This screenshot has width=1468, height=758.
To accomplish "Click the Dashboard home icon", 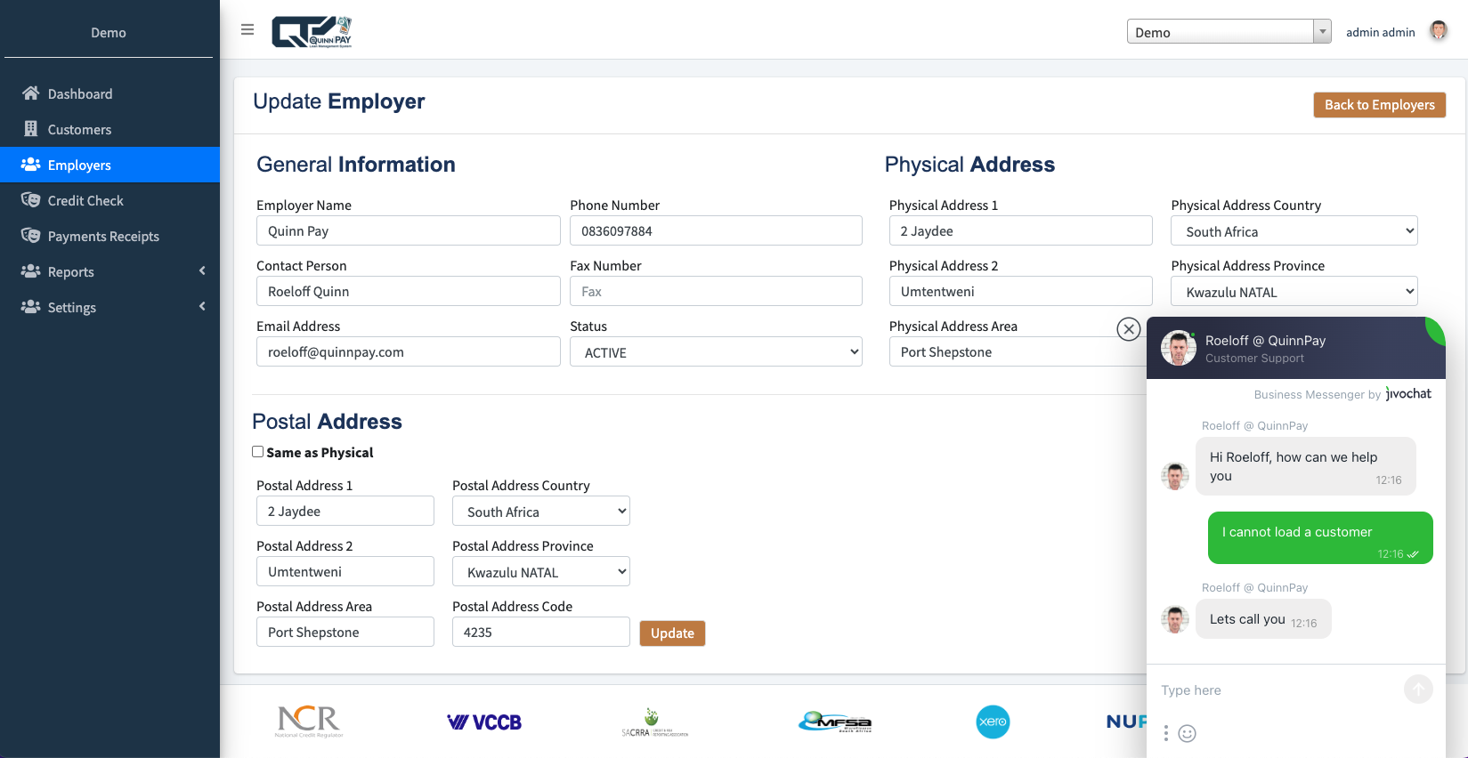I will coord(31,93).
